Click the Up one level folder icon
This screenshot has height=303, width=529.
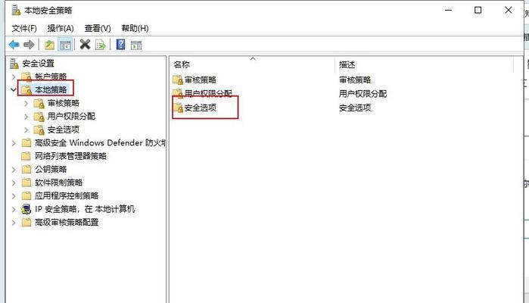50,45
